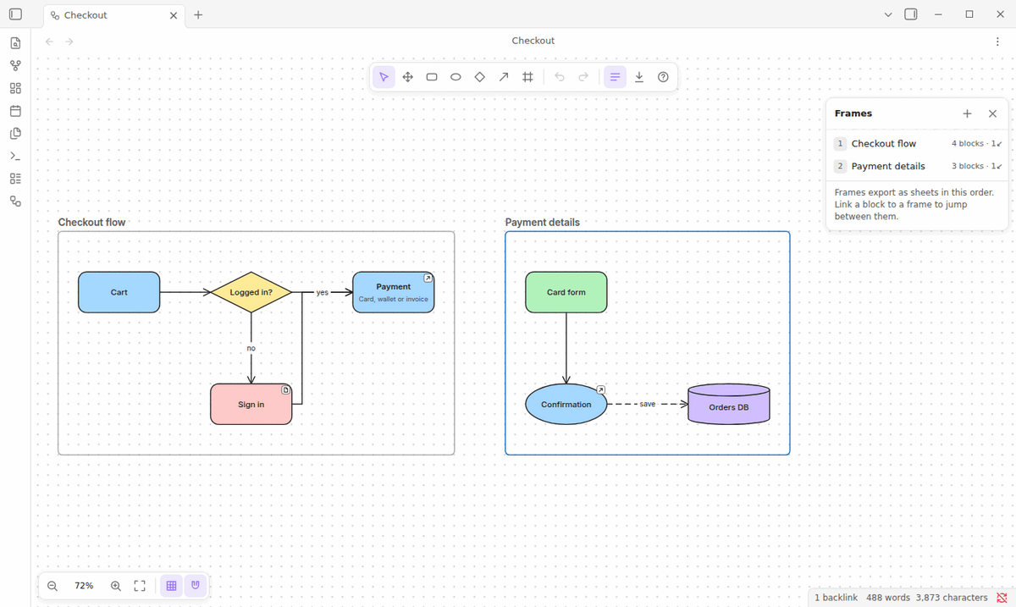1016x607 pixels.
Task: Select the Checkout flow frame title
Action: pos(91,223)
